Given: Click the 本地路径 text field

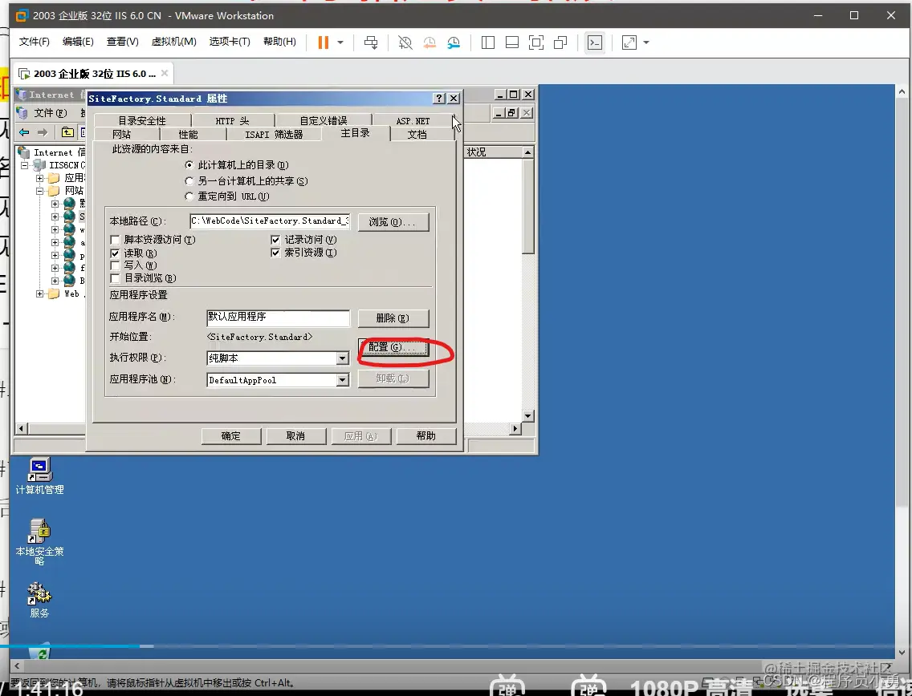Looking at the screenshot, I should [270, 221].
